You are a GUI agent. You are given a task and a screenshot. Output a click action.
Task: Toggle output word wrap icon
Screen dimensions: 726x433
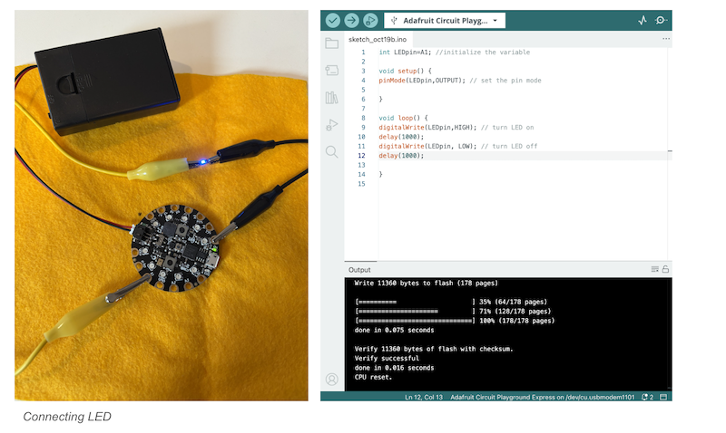tap(654, 269)
